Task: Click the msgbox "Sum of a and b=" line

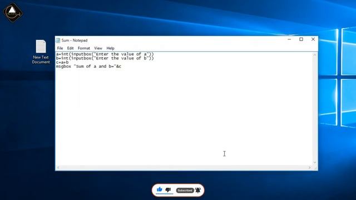Action: [x=88, y=67]
